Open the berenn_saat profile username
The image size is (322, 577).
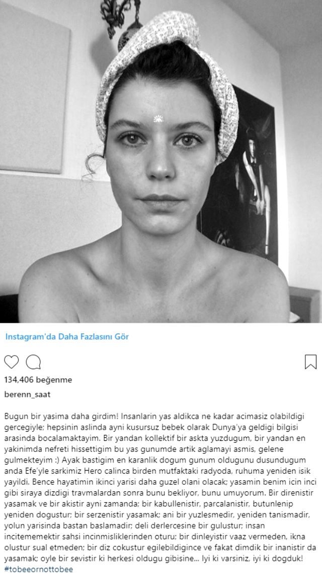pos(27,394)
